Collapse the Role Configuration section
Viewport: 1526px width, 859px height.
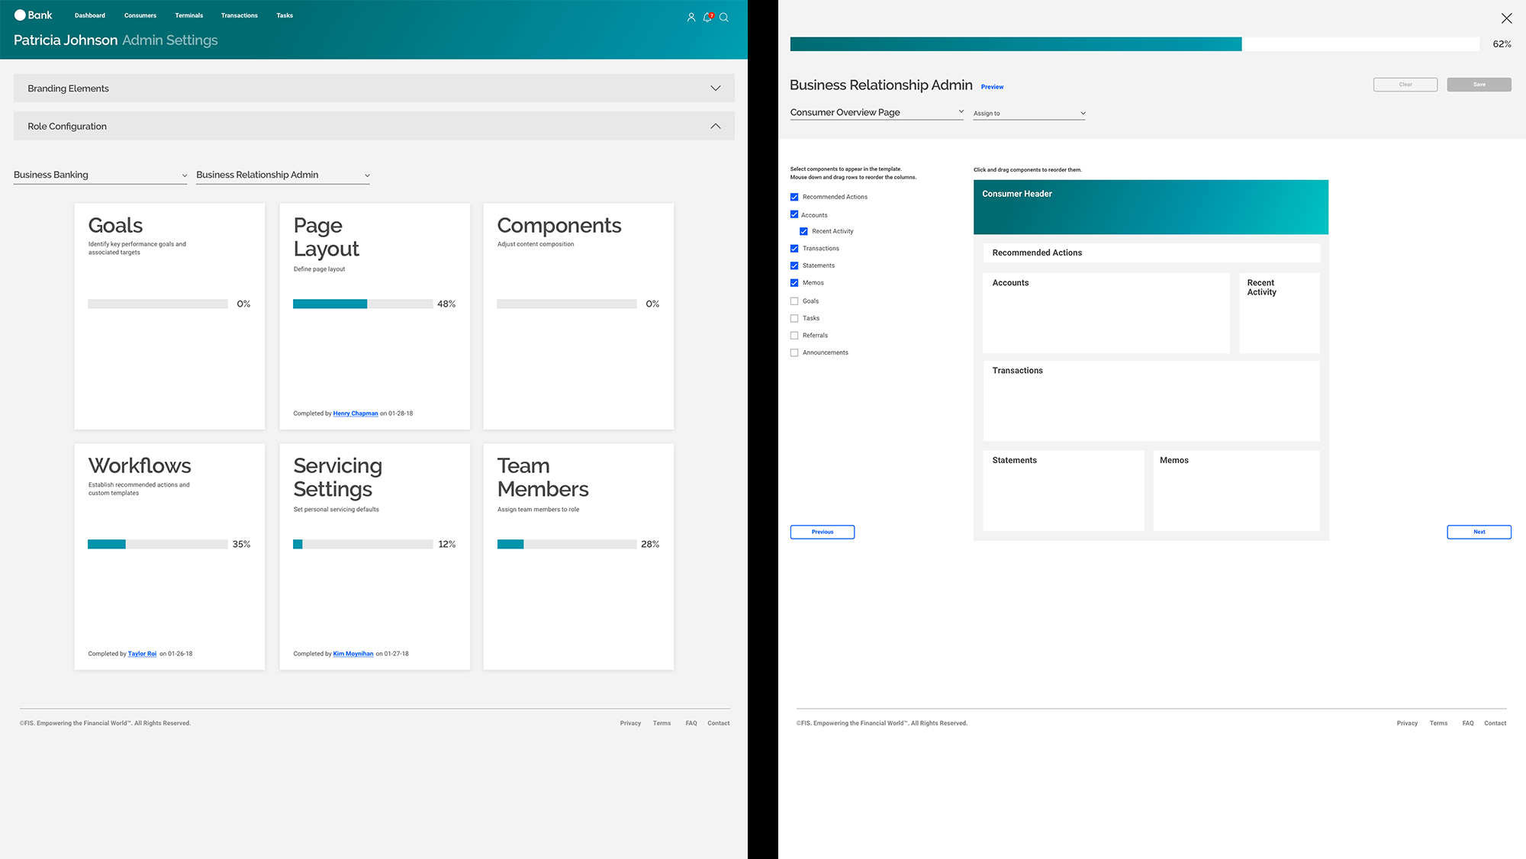(715, 127)
